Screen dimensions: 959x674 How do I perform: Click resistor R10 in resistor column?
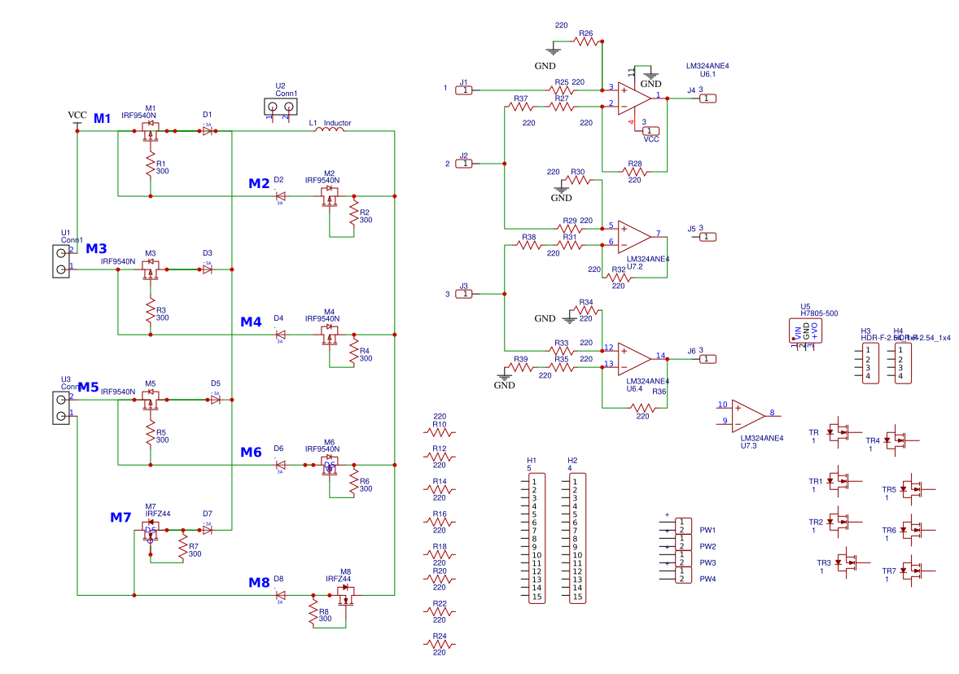click(x=439, y=432)
